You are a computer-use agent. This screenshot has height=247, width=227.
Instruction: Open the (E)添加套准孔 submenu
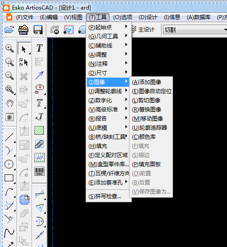[108, 183]
